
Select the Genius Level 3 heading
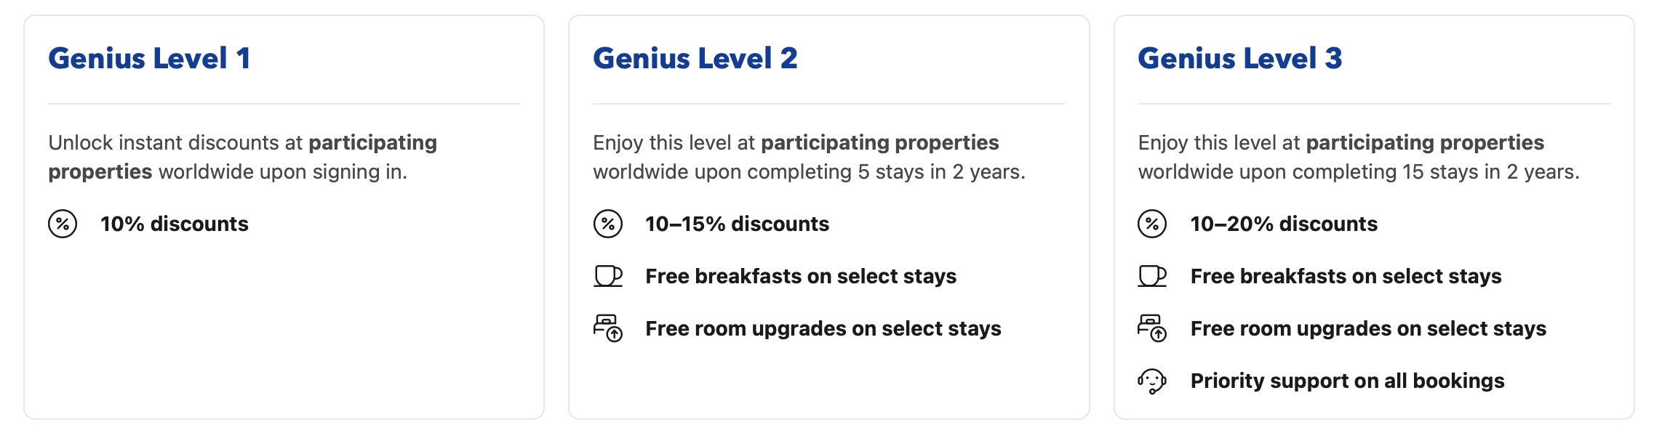point(1240,58)
